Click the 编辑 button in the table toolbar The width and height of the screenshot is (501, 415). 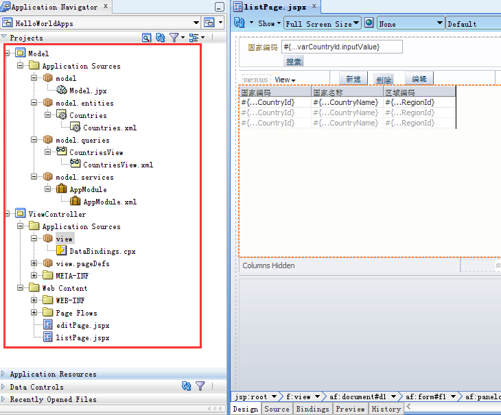tap(419, 78)
